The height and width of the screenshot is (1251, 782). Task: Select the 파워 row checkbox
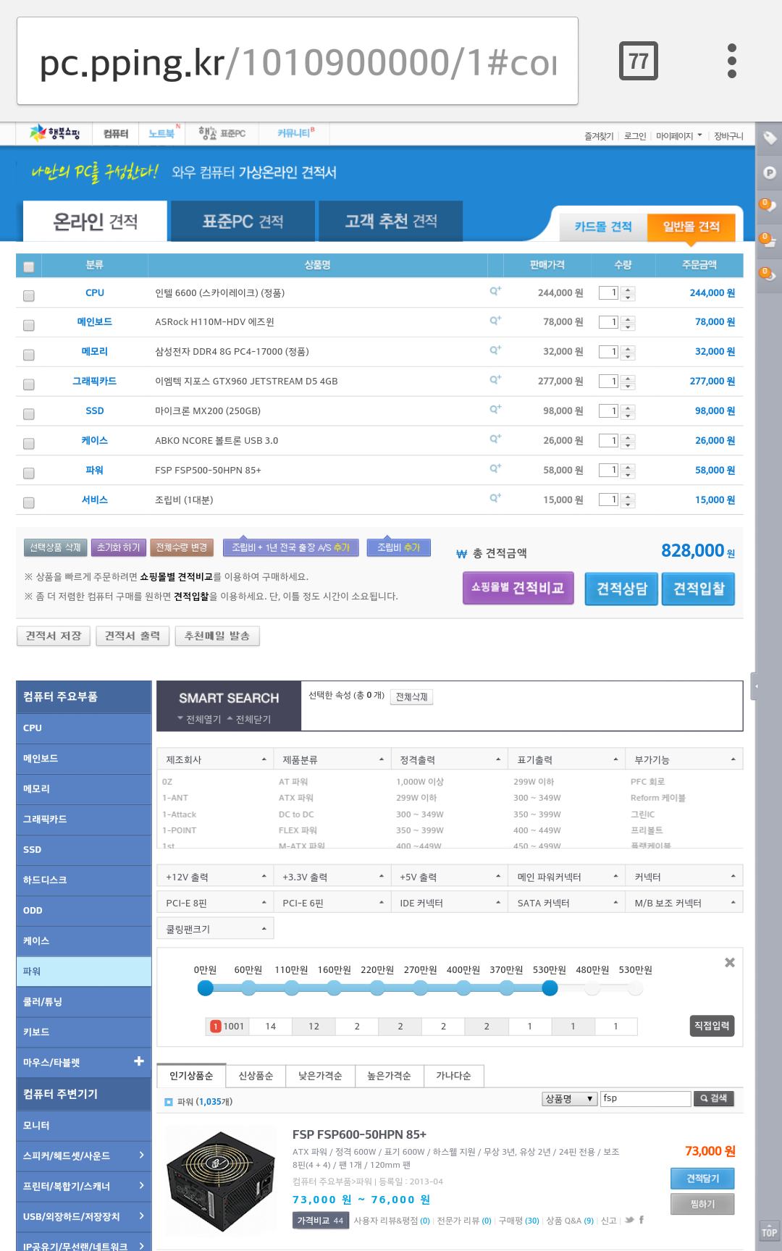click(29, 473)
